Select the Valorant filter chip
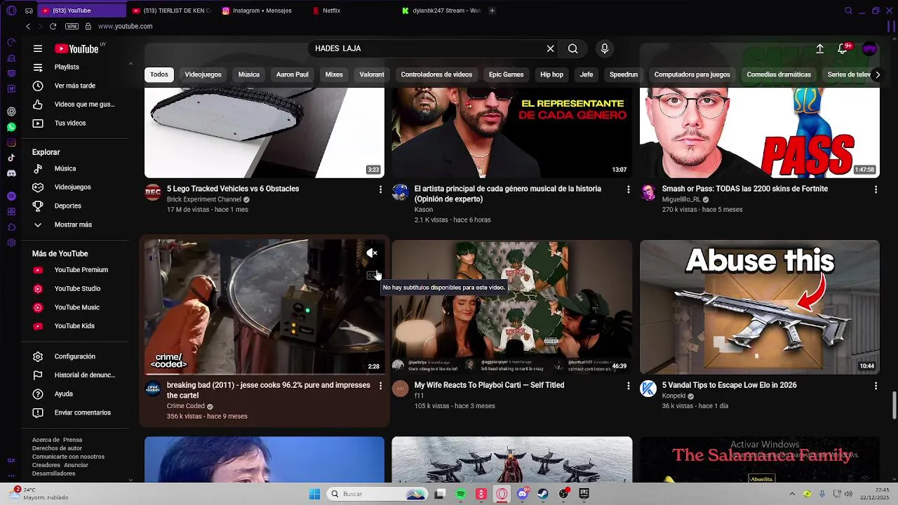Image resolution: width=898 pixels, height=505 pixels. click(372, 74)
